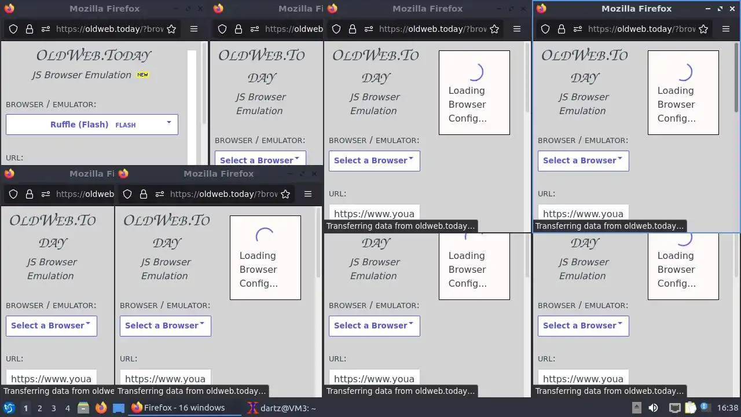Open Select a Browser in the bottom-right window
This screenshot has height=417, width=741.
583,325
